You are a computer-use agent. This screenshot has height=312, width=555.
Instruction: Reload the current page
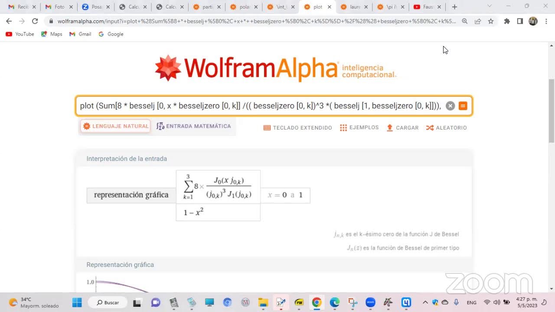tap(35, 21)
